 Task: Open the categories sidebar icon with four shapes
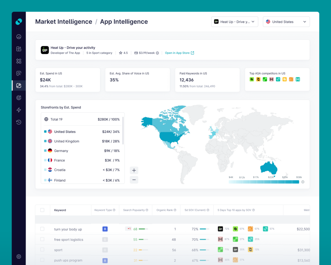point(19,61)
